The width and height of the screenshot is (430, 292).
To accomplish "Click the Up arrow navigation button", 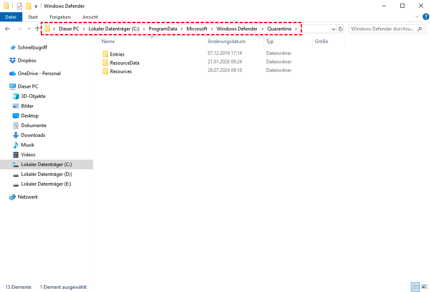I will coord(37,29).
